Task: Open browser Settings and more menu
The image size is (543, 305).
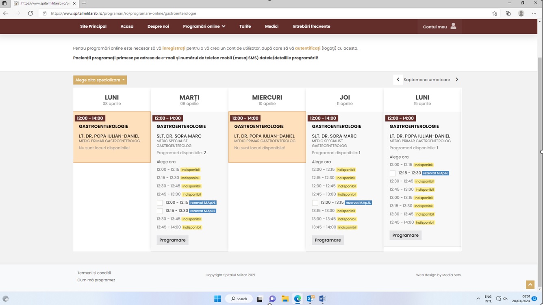Action: pos(534,13)
